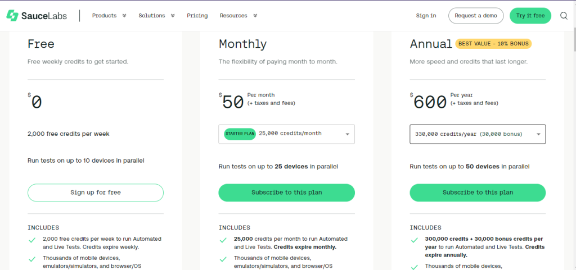Click the Monthly plan INCLUDES label
This screenshot has height=270, width=576.
[235, 227]
